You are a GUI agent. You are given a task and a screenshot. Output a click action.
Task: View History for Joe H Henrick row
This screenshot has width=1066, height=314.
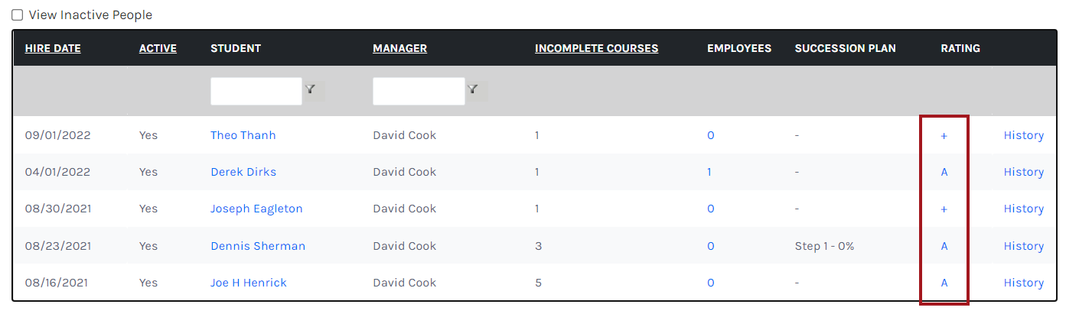(1024, 283)
